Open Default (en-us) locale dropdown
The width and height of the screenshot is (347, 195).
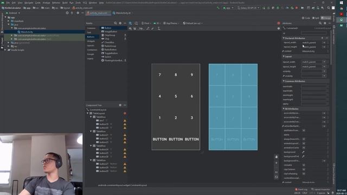193,23
